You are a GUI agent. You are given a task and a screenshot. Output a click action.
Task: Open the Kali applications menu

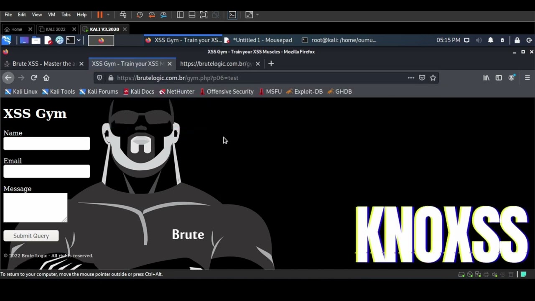[x=6, y=40]
